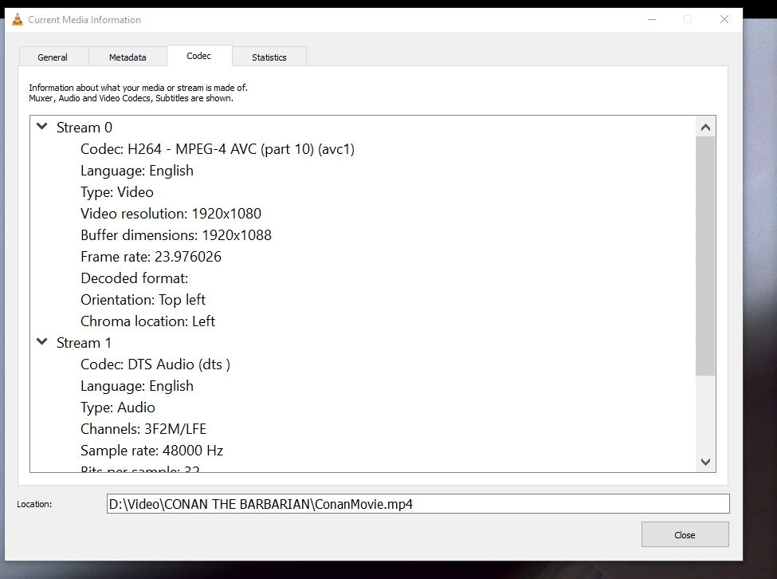Viewport: 777px width, 579px height.
Task: Close the media information dialog with Close button
Action: coord(685,534)
